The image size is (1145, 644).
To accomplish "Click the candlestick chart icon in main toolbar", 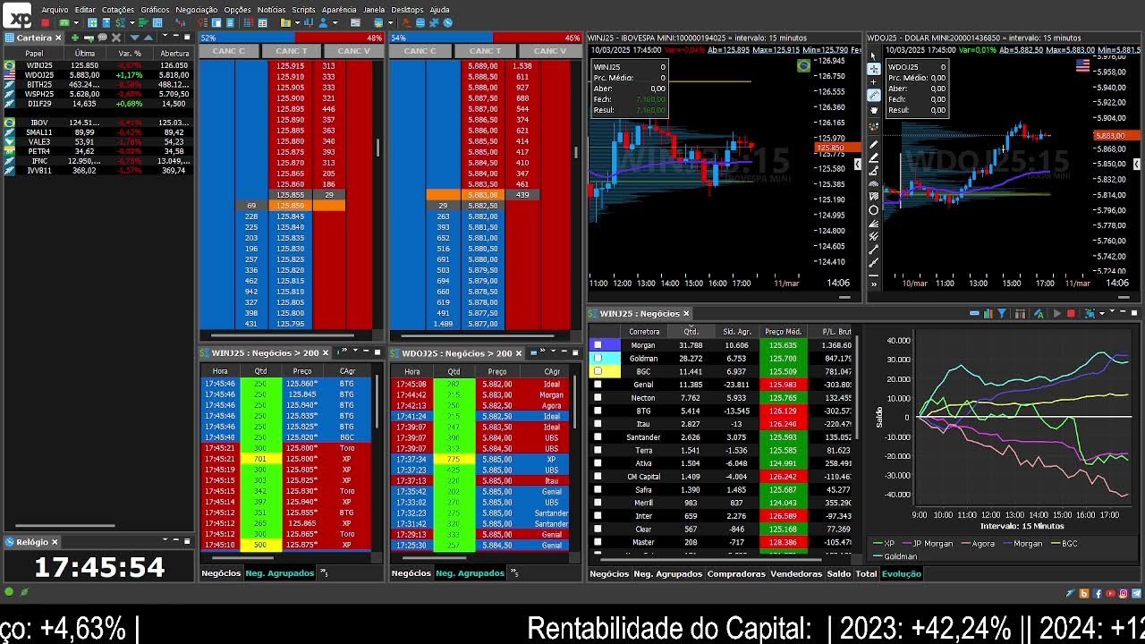I will pyautogui.click(x=181, y=22).
